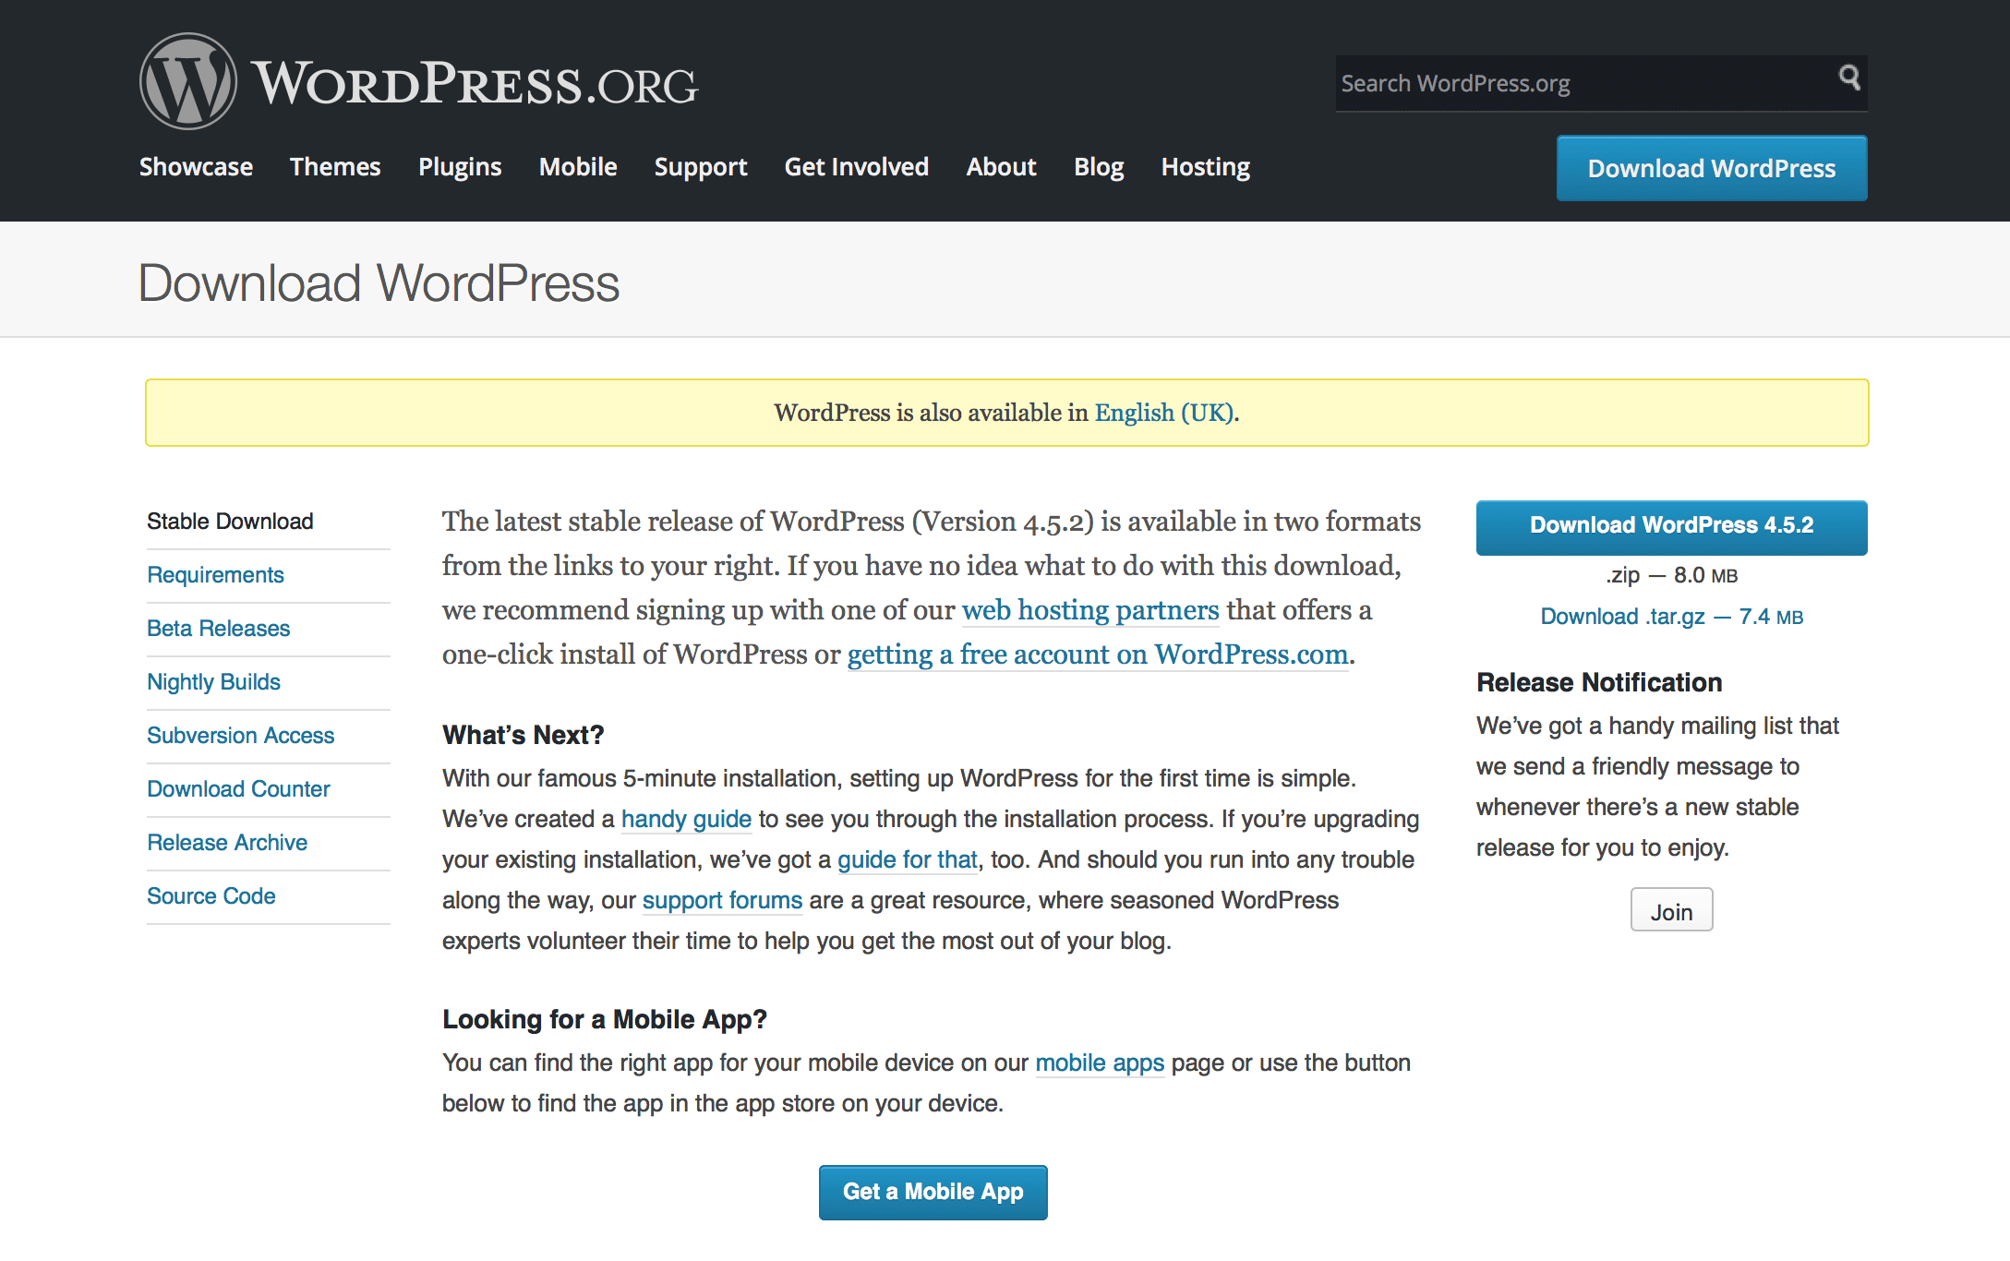The image size is (2010, 1261).
Task: Click the Download WordPress 4.5.2 button
Action: click(1671, 526)
